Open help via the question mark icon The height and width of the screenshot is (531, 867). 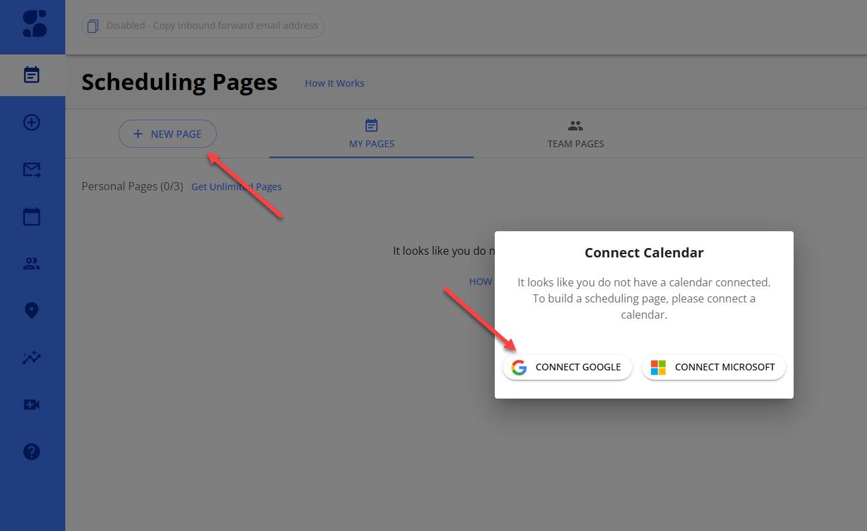coord(32,451)
